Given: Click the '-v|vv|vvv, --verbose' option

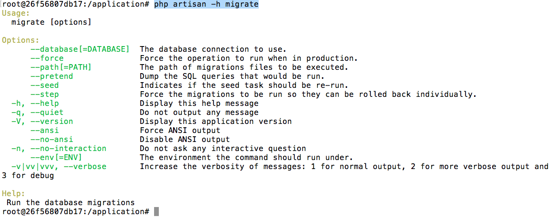Looking at the screenshot, I should (x=58, y=167).
